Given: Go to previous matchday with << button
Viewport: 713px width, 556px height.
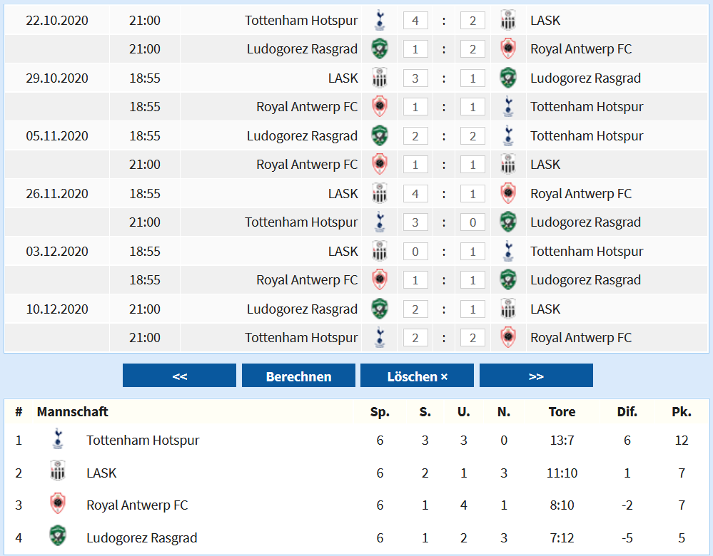Looking at the screenshot, I should point(179,376).
